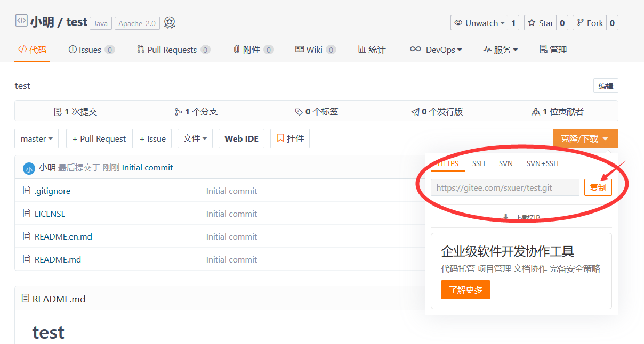This screenshot has width=644, height=344.
Task: Open the Wiki tab
Action: [x=316, y=50]
